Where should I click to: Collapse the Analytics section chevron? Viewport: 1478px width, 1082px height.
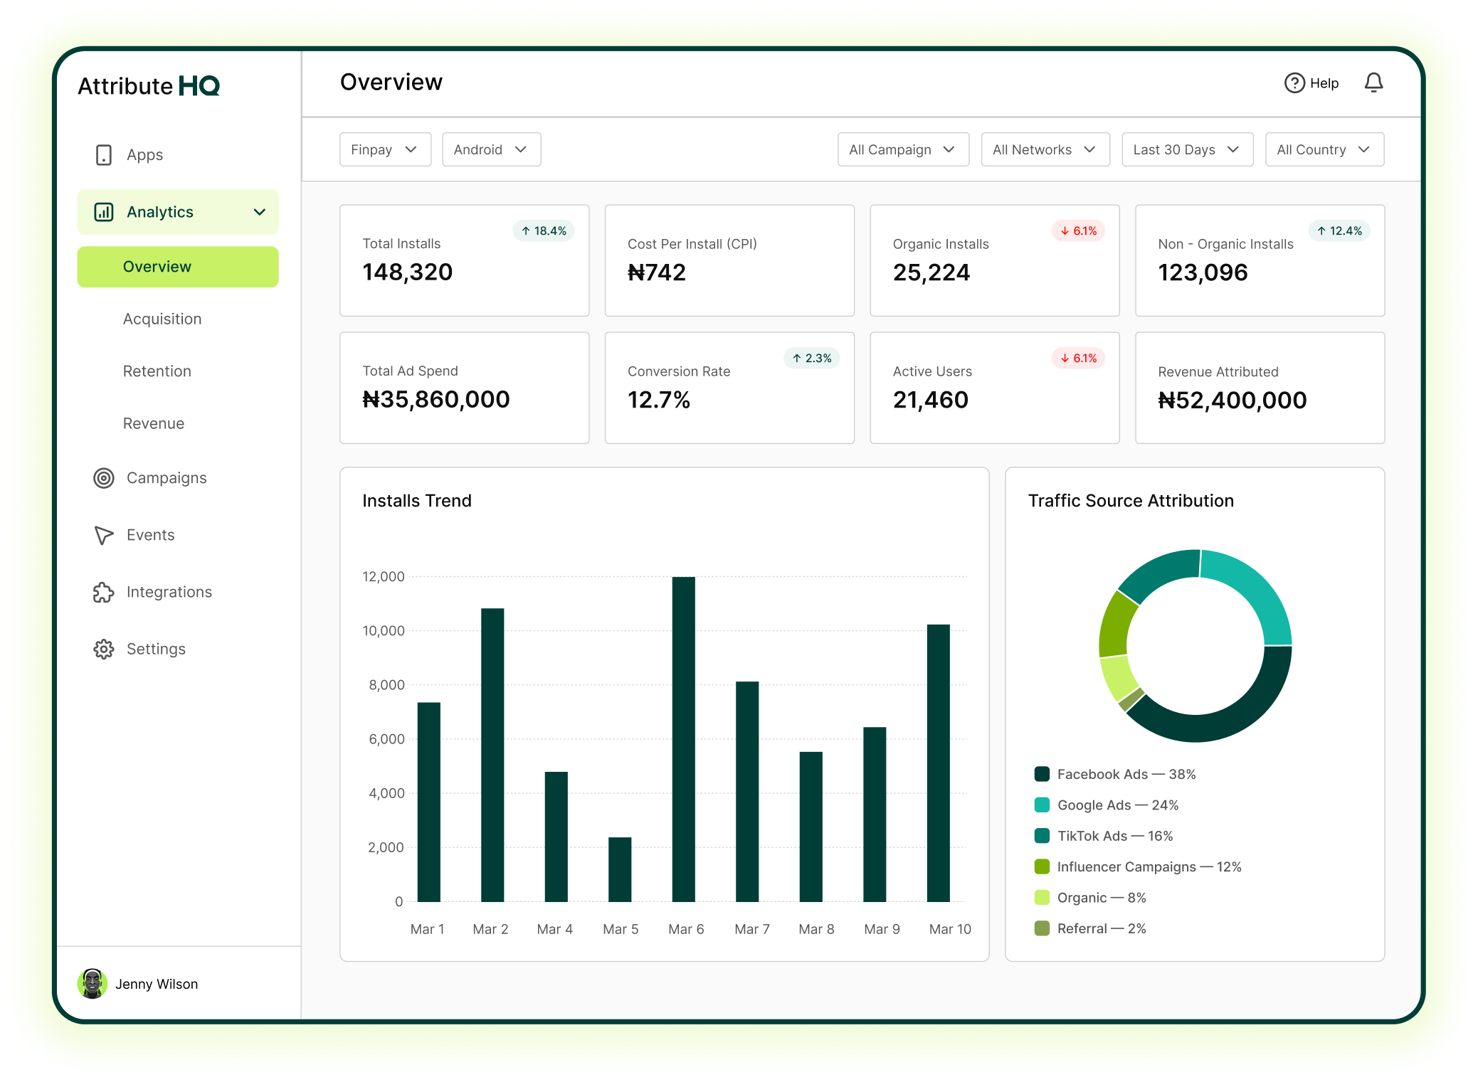[258, 211]
